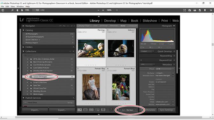Switch to the Map module

123,21
